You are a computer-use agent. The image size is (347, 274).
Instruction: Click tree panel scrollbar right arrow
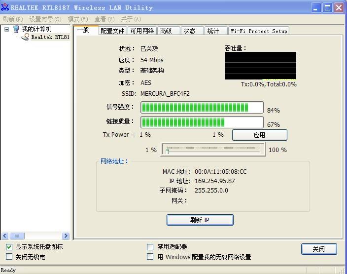pos(66,235)
